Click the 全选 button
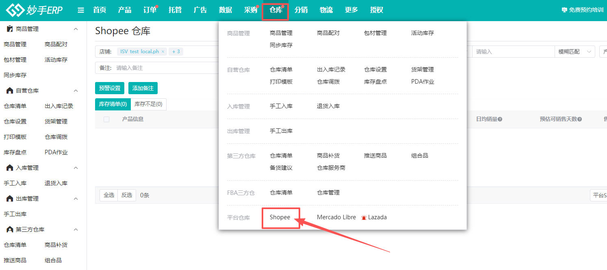Image resolution: width=607 pixels, height=270 pixels. pos(109,195)
